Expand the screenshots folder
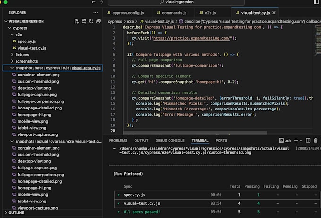321x218 pixels. click(12, 61)
